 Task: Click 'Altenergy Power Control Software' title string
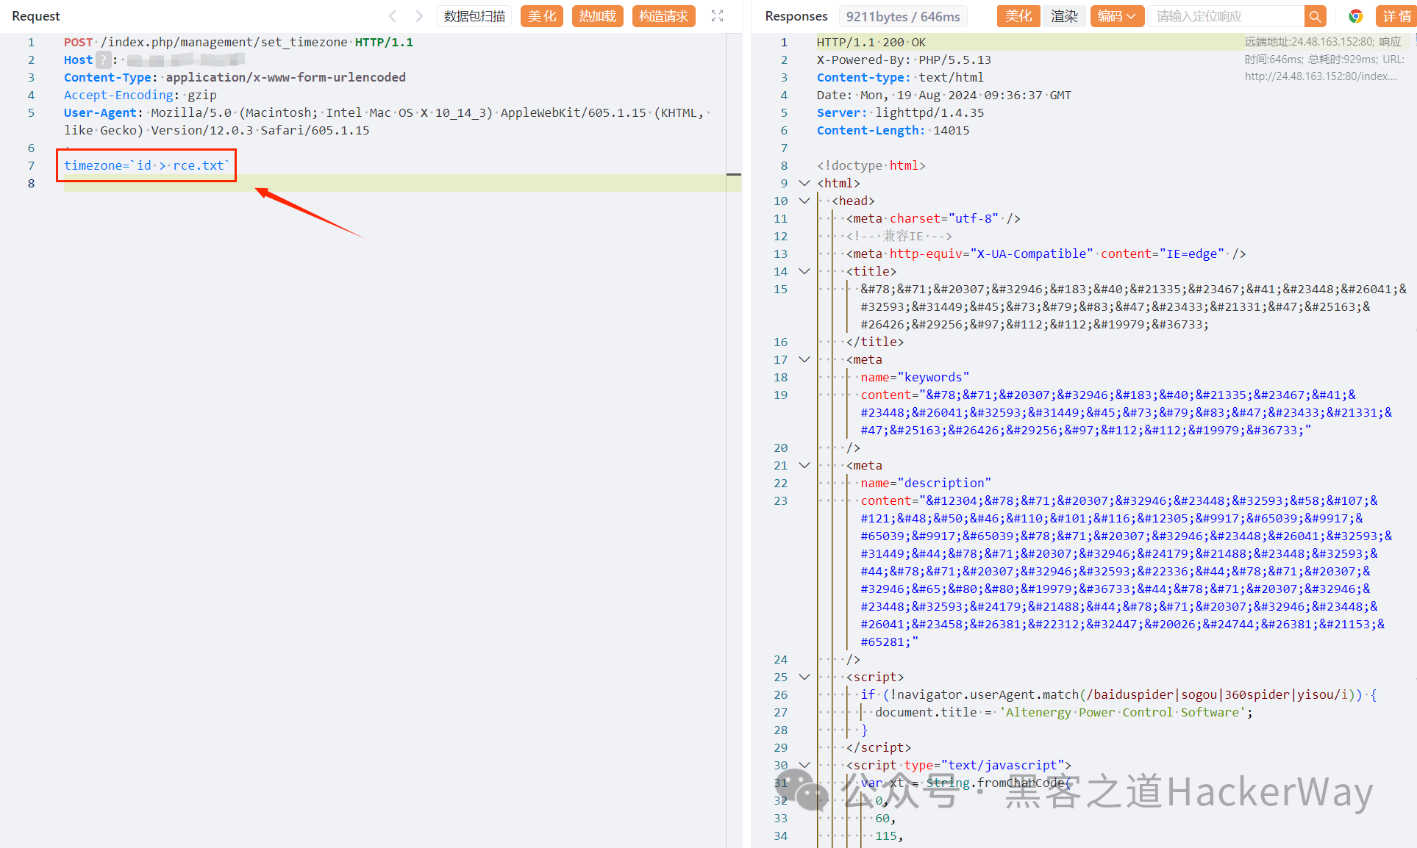point(1122,712)
